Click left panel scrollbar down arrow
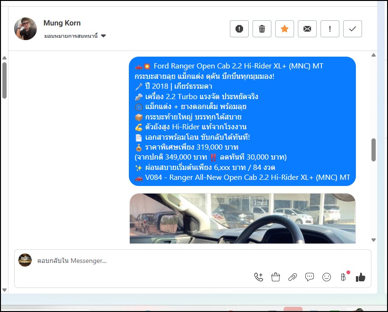The image size is (388, 312). click(4, 290)
